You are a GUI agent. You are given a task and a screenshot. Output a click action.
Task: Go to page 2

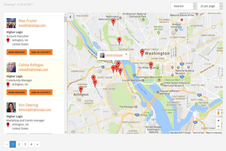tap(19, 144)
